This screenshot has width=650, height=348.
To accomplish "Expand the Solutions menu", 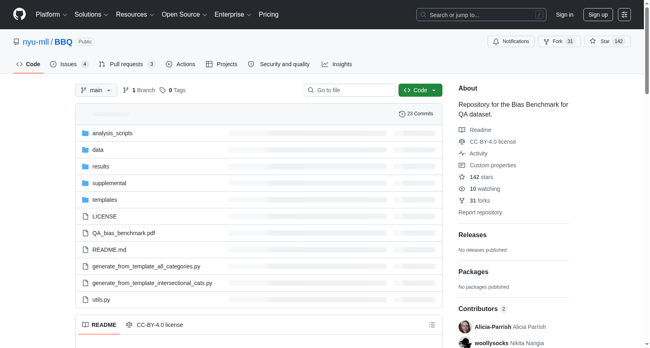I will [91, 15].
